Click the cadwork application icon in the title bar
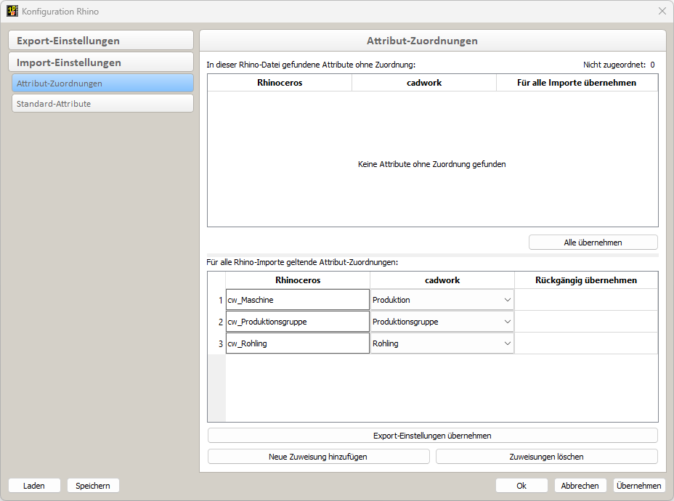 (x=11, y=11)
